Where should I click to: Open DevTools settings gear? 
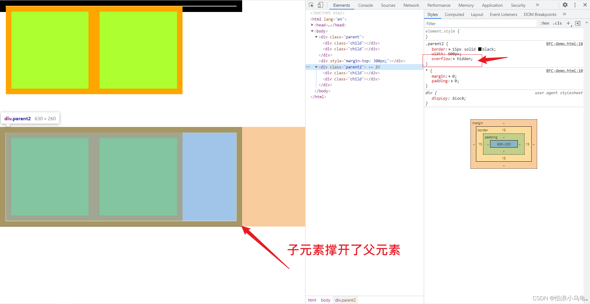[565, 5]
